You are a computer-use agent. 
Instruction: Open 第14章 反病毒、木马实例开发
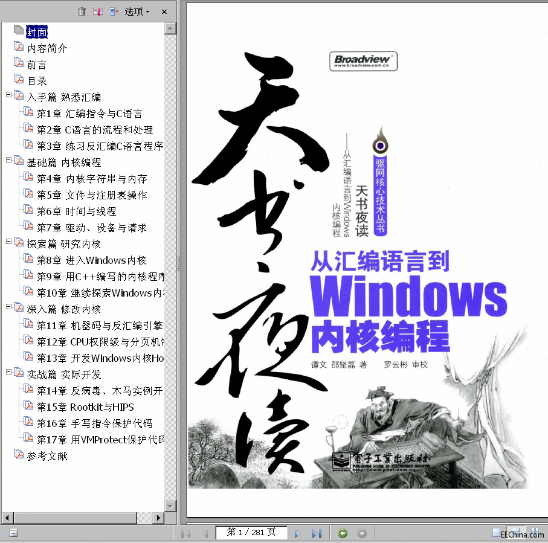coord(100,391)
